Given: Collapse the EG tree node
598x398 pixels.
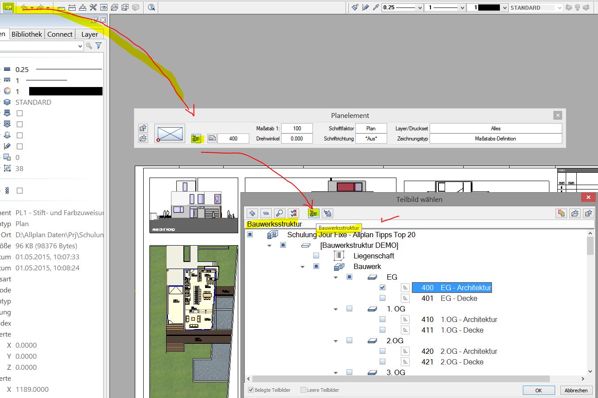Looking at the screenshot, I should tap(335, 277).
